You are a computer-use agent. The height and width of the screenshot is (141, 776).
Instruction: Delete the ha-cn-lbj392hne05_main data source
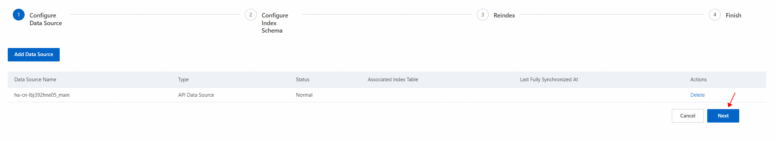point(697,95)
